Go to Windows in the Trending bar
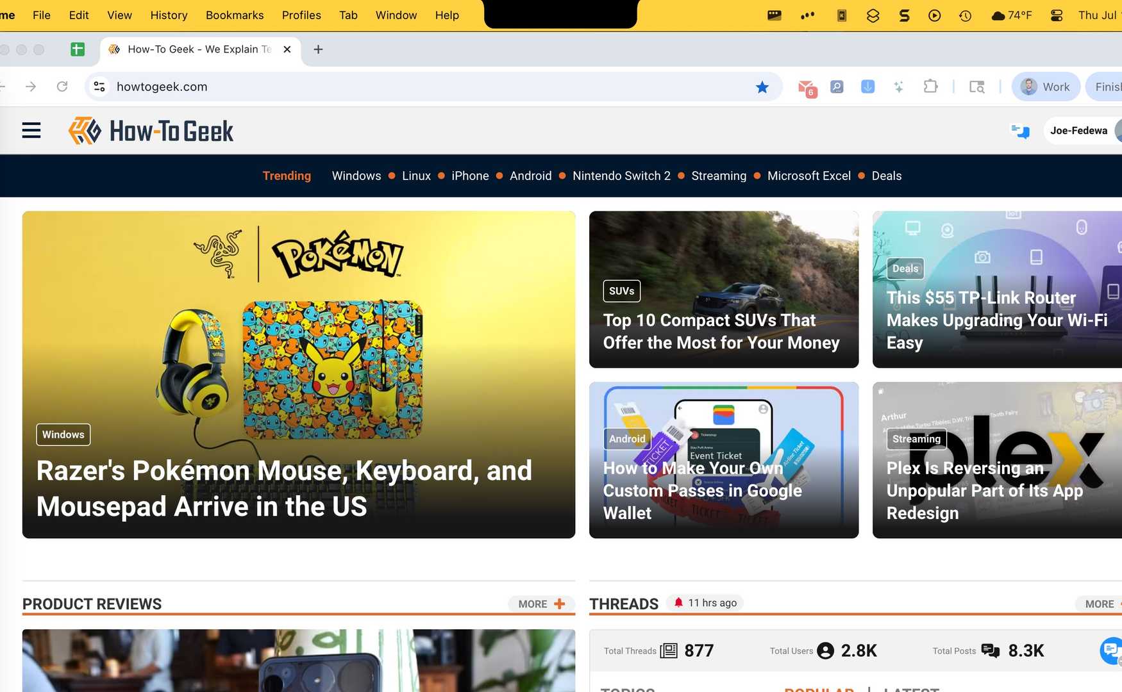 click(x=356, y=176)
